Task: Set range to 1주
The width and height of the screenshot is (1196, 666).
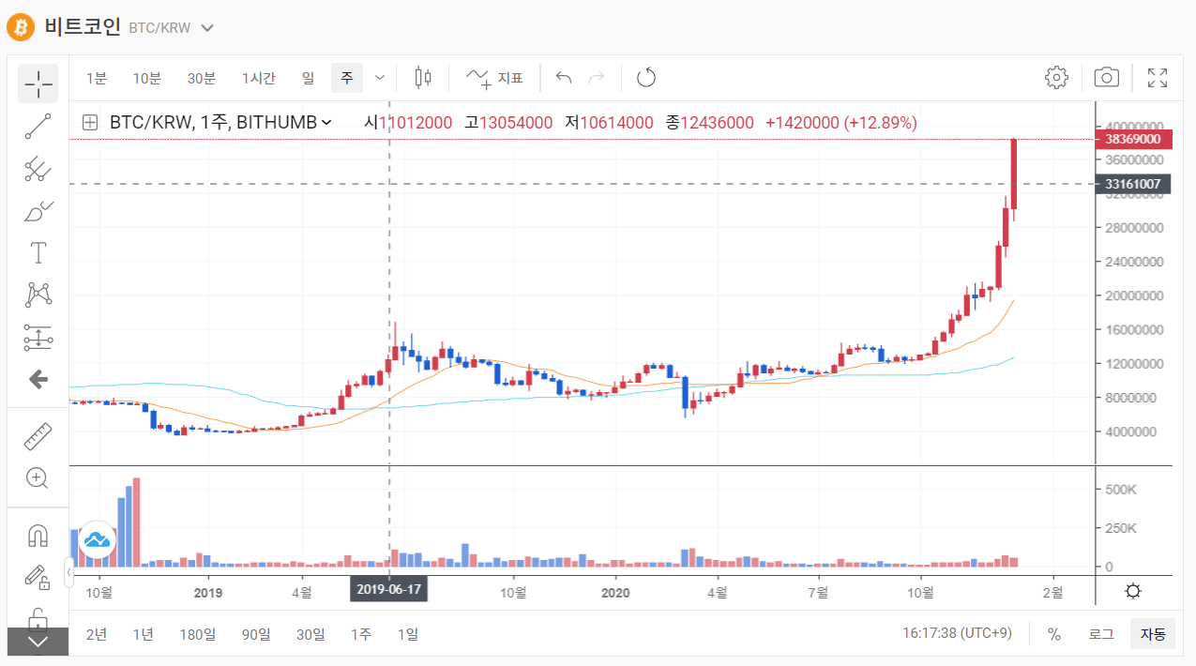Action: coord(360,634)
